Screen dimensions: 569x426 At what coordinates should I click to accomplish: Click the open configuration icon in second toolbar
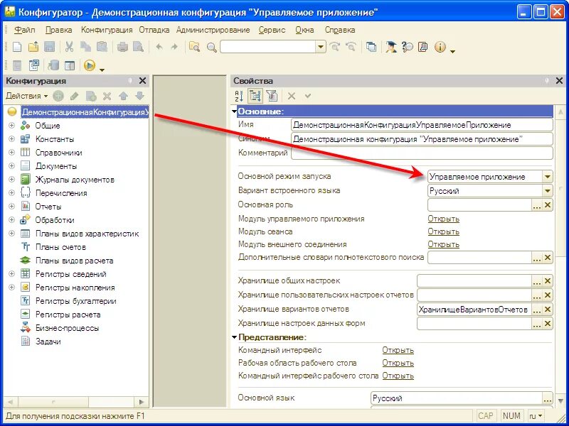click(17, 65)
